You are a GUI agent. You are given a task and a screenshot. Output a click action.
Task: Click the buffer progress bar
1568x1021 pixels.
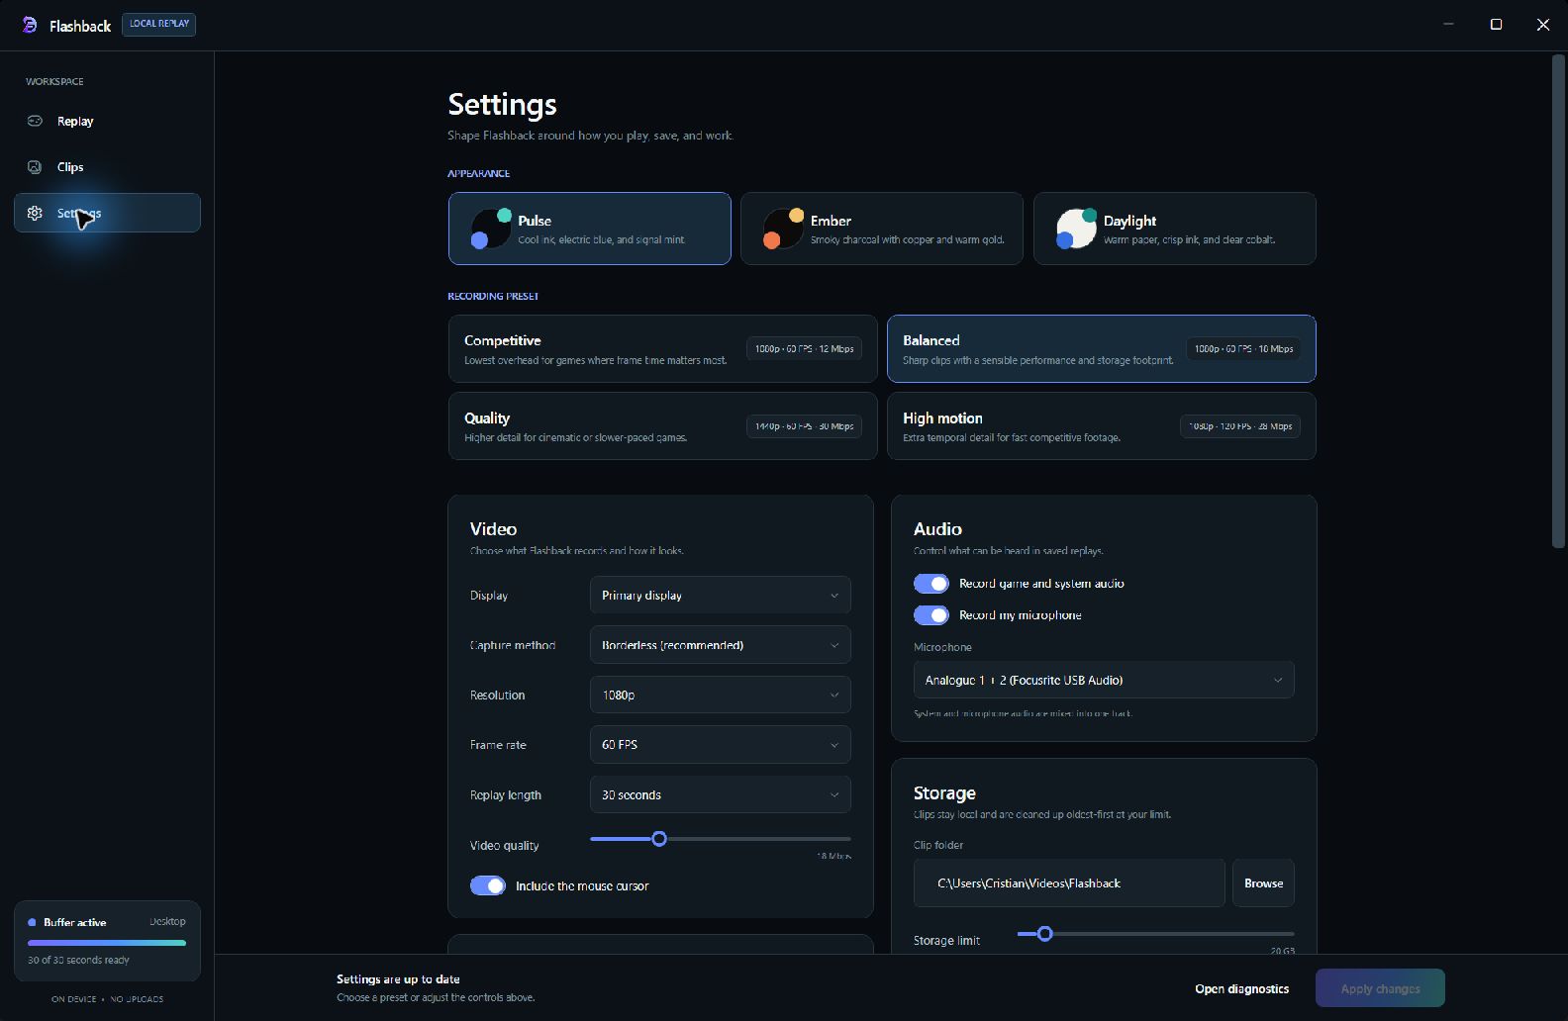(x=107, y=943)
